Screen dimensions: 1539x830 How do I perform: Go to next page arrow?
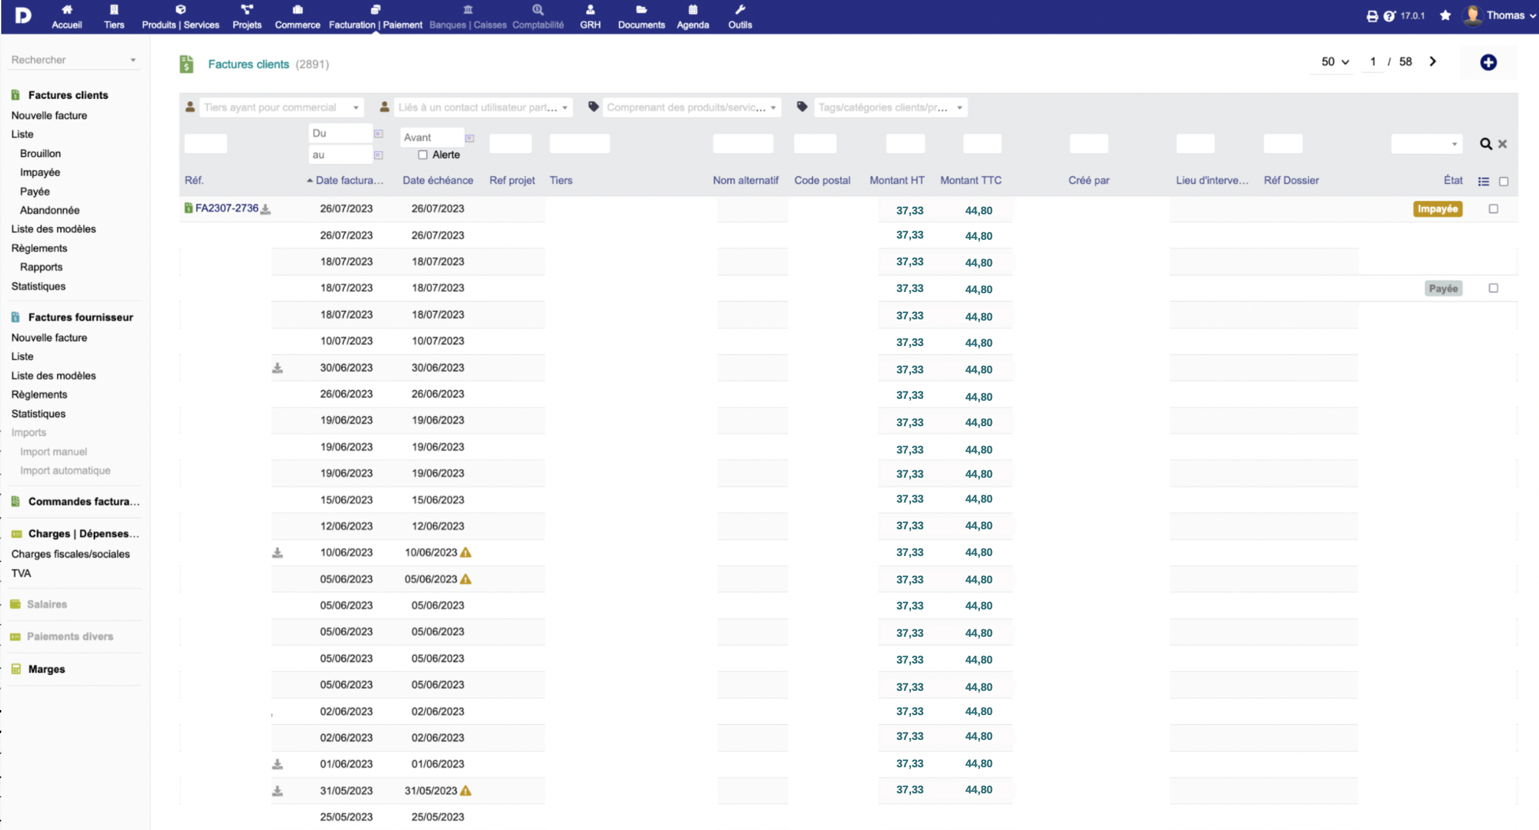[1433, 62]
